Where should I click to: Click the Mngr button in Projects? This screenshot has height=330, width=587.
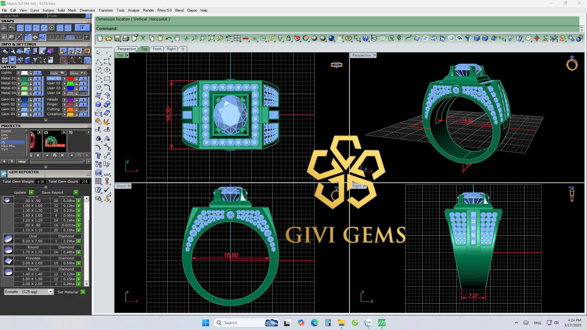(x=22, y=161)
